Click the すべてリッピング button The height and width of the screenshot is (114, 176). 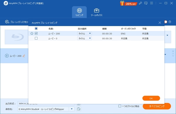pyautogui.click(x=157, y=106)
